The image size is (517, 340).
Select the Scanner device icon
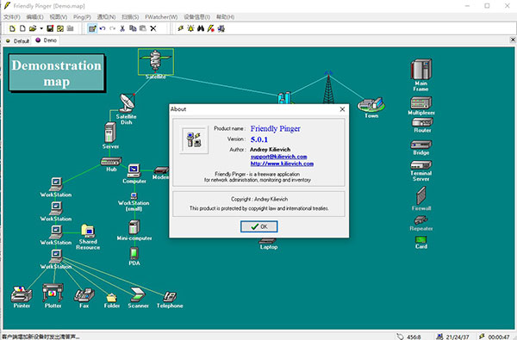(138, 294)
